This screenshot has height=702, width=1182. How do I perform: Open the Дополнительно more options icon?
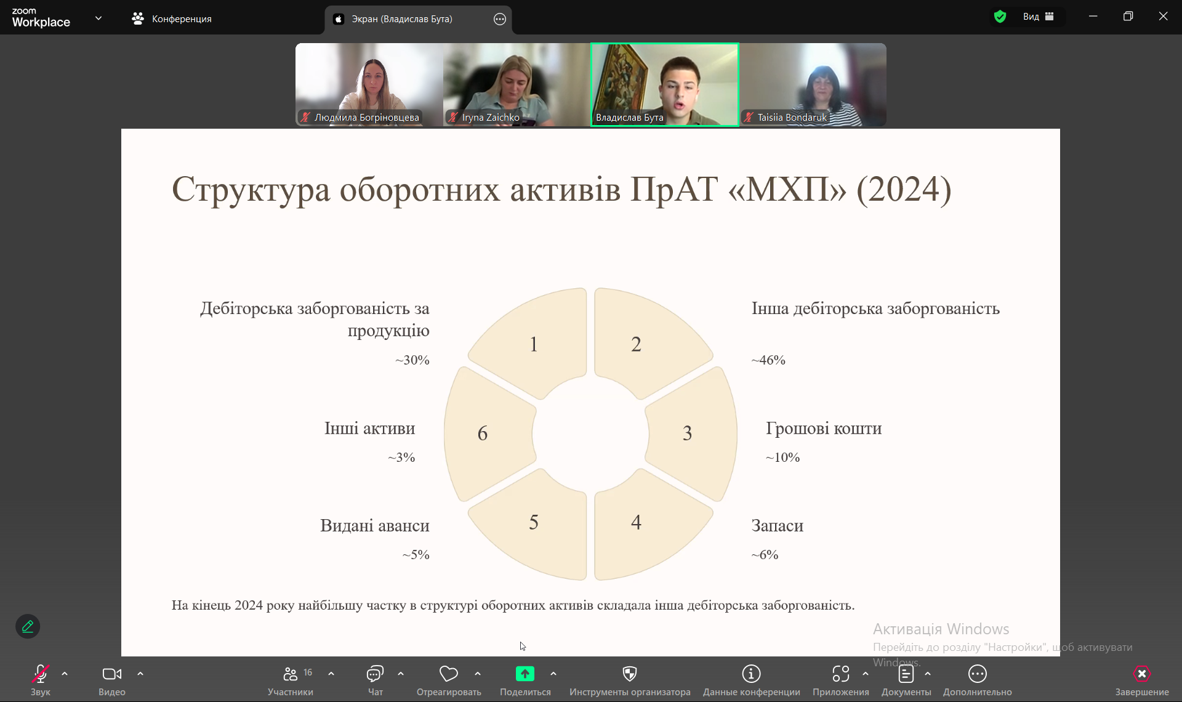[x=977, y=674]
